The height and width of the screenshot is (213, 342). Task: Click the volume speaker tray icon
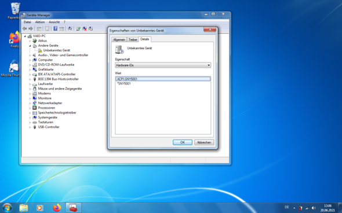314,208
